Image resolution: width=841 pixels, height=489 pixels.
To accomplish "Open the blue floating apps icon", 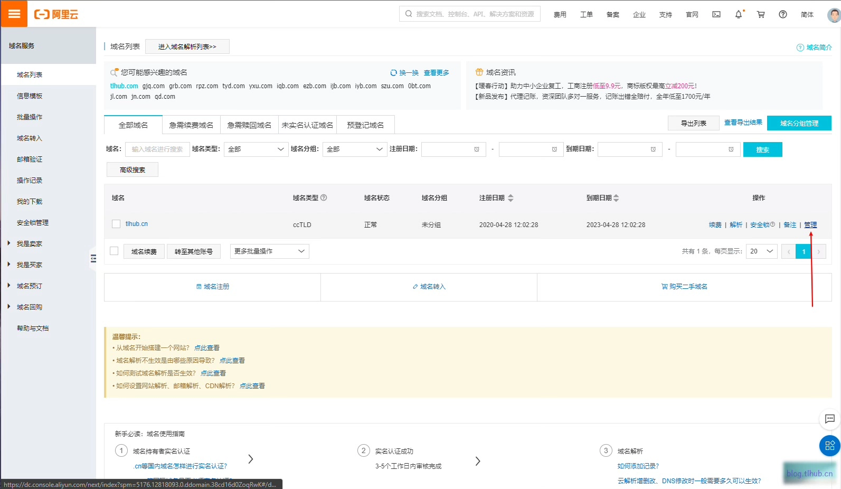I will 829,446.
